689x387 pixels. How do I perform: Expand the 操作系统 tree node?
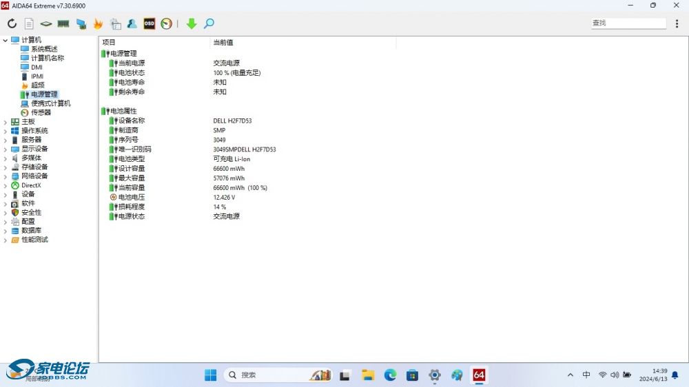6,131
